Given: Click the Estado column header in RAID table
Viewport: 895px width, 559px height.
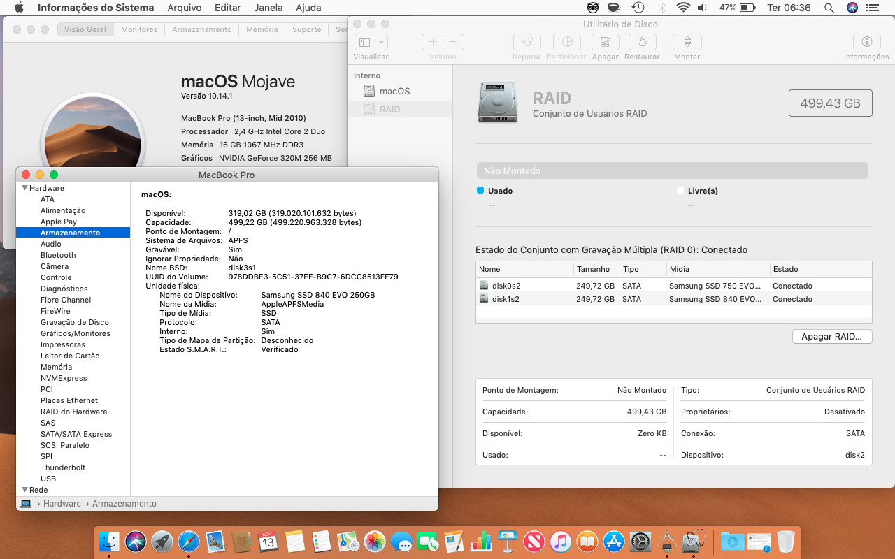Looking at the screenshot, I should [820, 269].
